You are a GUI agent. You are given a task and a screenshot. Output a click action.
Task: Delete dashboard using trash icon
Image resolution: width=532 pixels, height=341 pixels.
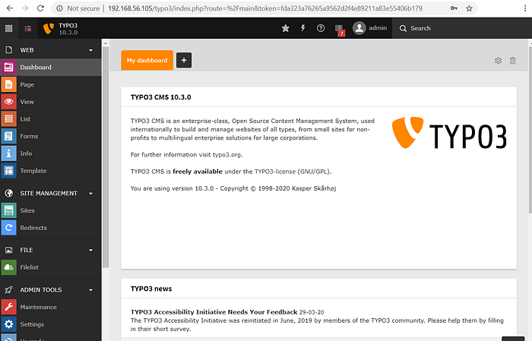coord(513,60)
